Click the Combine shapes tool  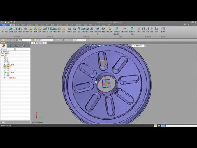(79, 30)
